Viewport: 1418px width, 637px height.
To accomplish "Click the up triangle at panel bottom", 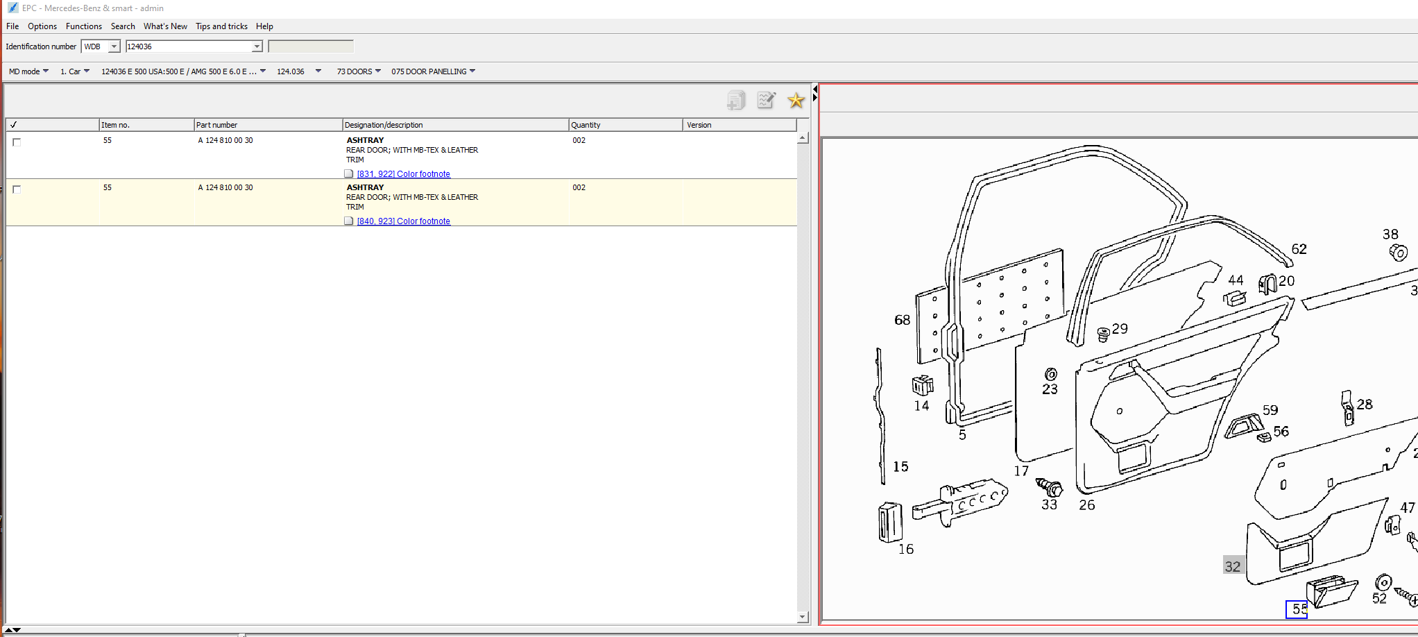I will [x=8, y=630].
